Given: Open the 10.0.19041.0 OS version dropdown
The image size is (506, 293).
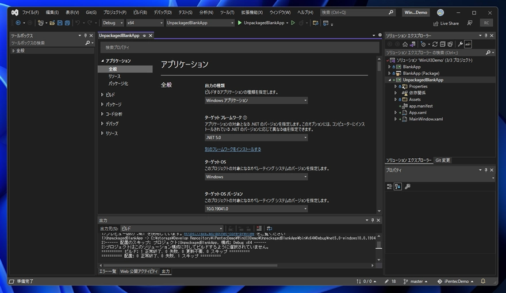Looking at the screenshot, I should [256, 209].
